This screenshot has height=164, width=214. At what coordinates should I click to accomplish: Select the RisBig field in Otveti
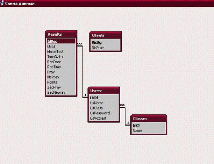pos(97,42)
